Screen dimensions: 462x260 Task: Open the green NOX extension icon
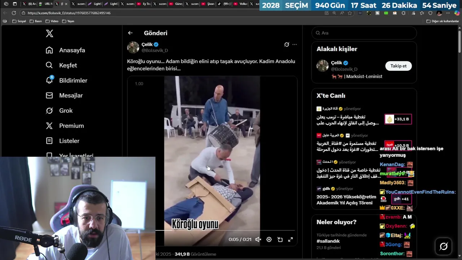click(x=386, y=13)
